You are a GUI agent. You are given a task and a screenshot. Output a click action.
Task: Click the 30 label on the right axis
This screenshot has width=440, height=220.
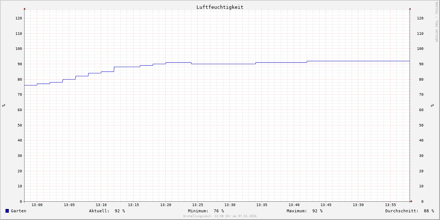(x=421, y=156)
